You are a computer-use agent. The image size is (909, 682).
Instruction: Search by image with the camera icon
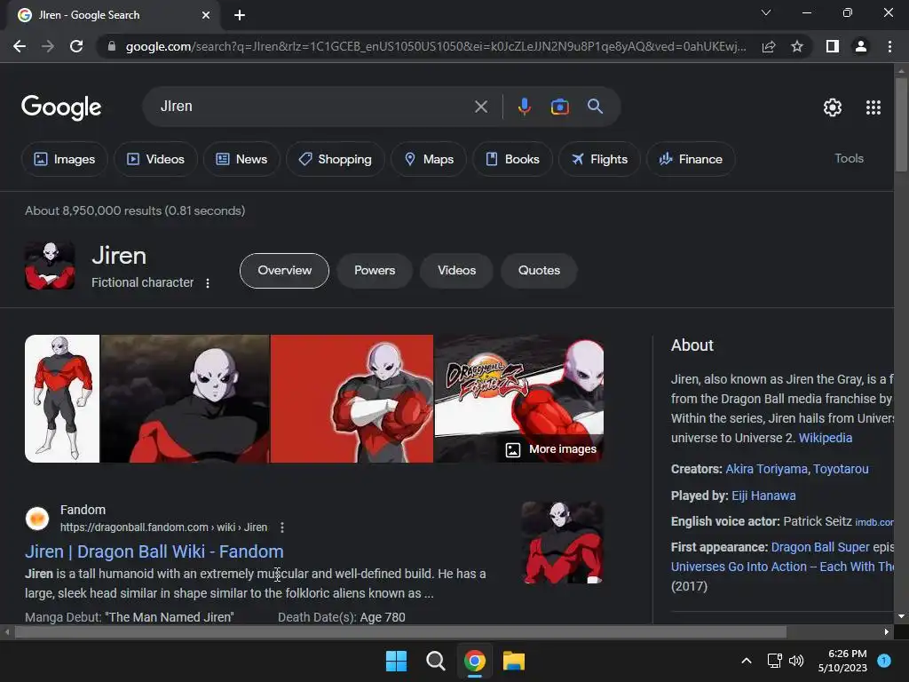[x=559, y=107]
